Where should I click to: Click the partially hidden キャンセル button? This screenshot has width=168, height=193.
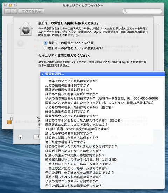[37, 137]
